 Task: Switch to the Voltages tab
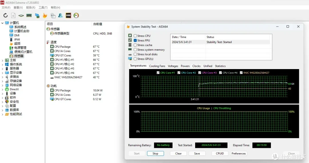pyautogui.click(x=173, y=66)
